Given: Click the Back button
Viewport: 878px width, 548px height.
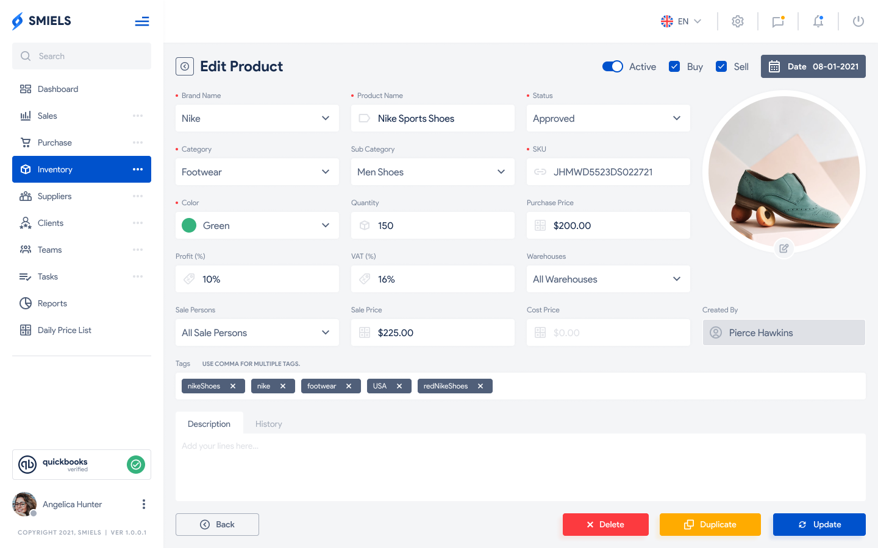Looking at the screenshot, I should [217, 524].
